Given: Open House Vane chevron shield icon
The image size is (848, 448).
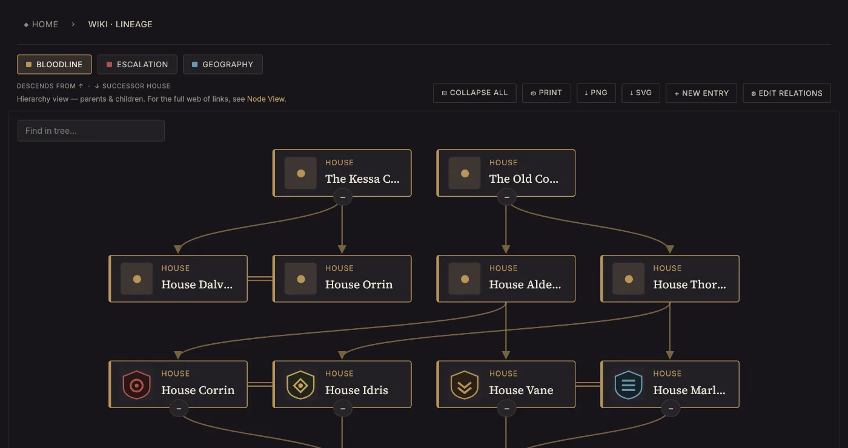Looking at the screenshot, I should pos(465,385).
